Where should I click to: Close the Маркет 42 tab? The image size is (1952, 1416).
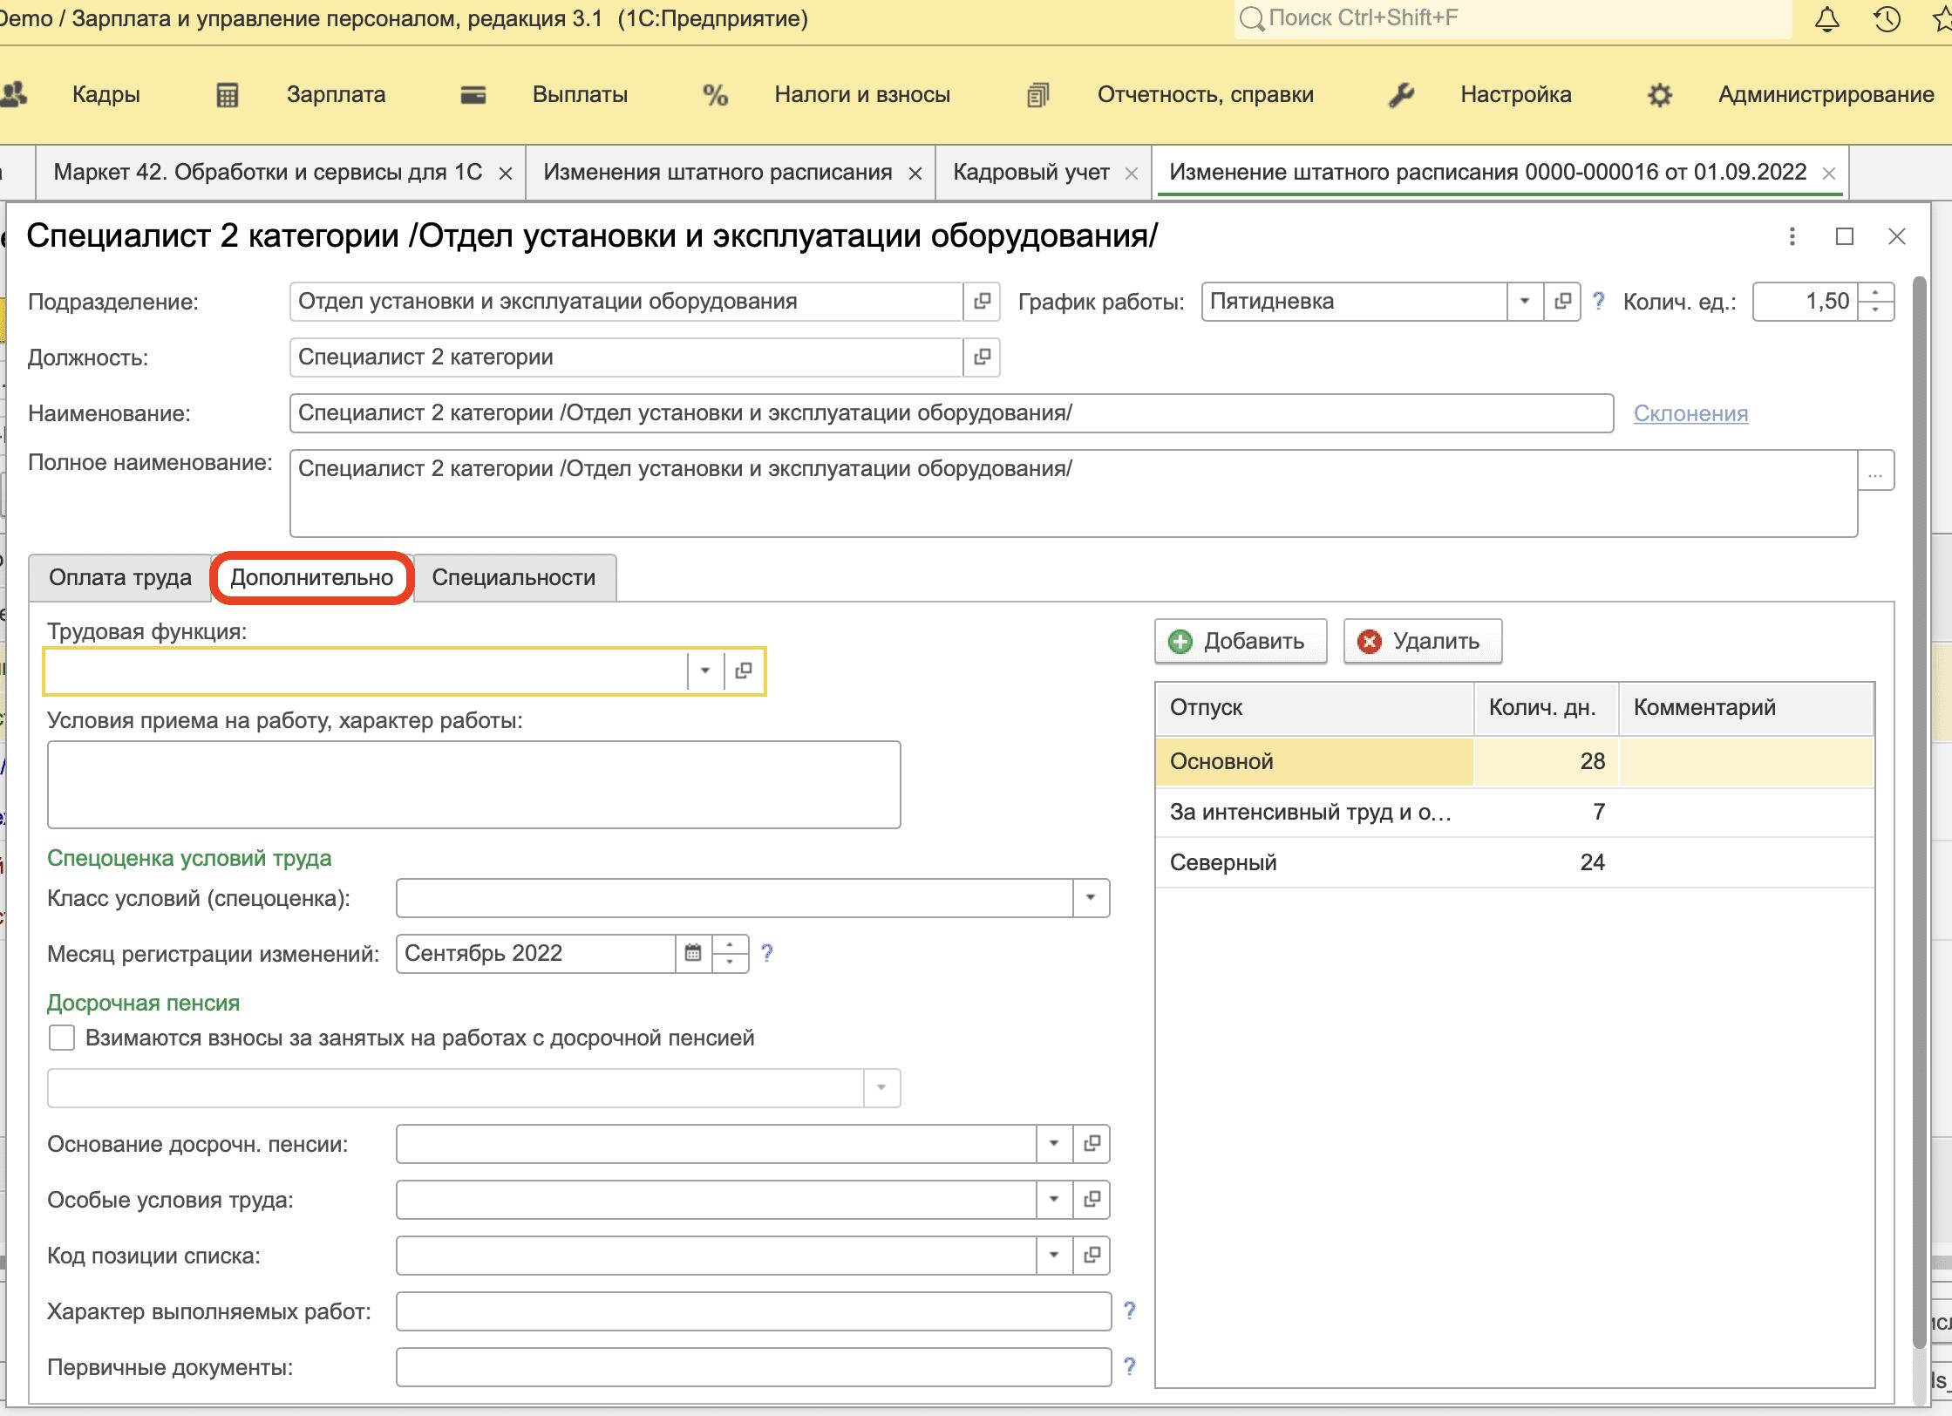pos(505,174)
